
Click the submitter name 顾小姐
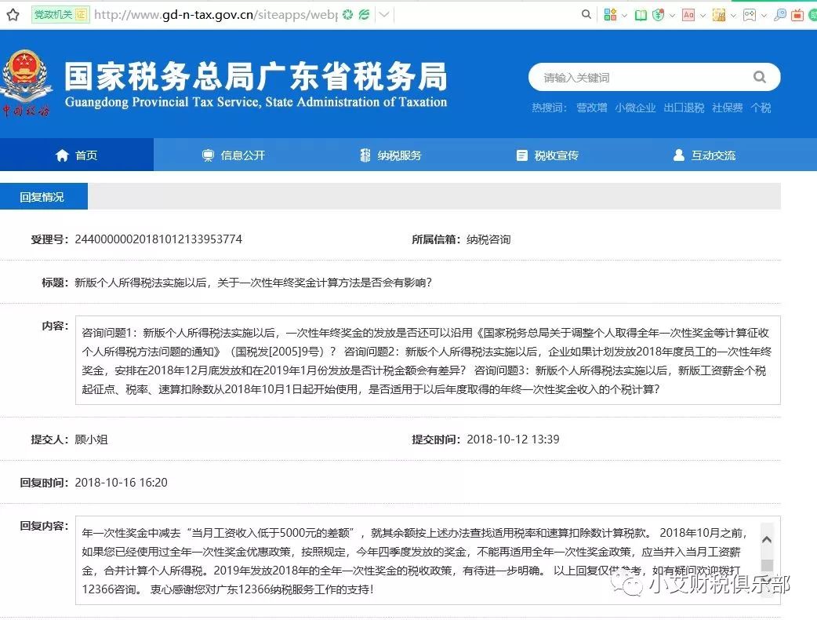click(x=91, y=439)
